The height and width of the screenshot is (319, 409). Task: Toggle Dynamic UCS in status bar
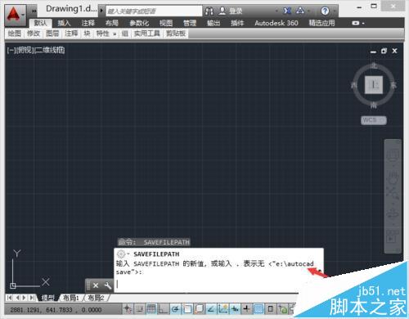tap(223, 309)
